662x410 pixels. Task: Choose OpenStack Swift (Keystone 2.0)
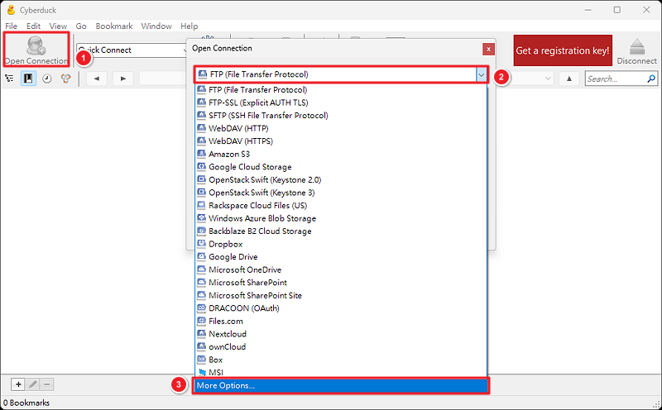341,179
